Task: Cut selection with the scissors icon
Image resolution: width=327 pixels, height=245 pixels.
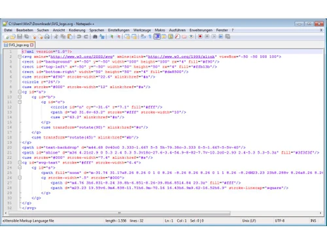Action: [x=56, y=37]
